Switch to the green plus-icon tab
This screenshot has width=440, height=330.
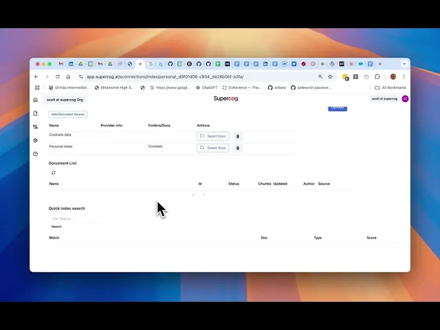218,64
